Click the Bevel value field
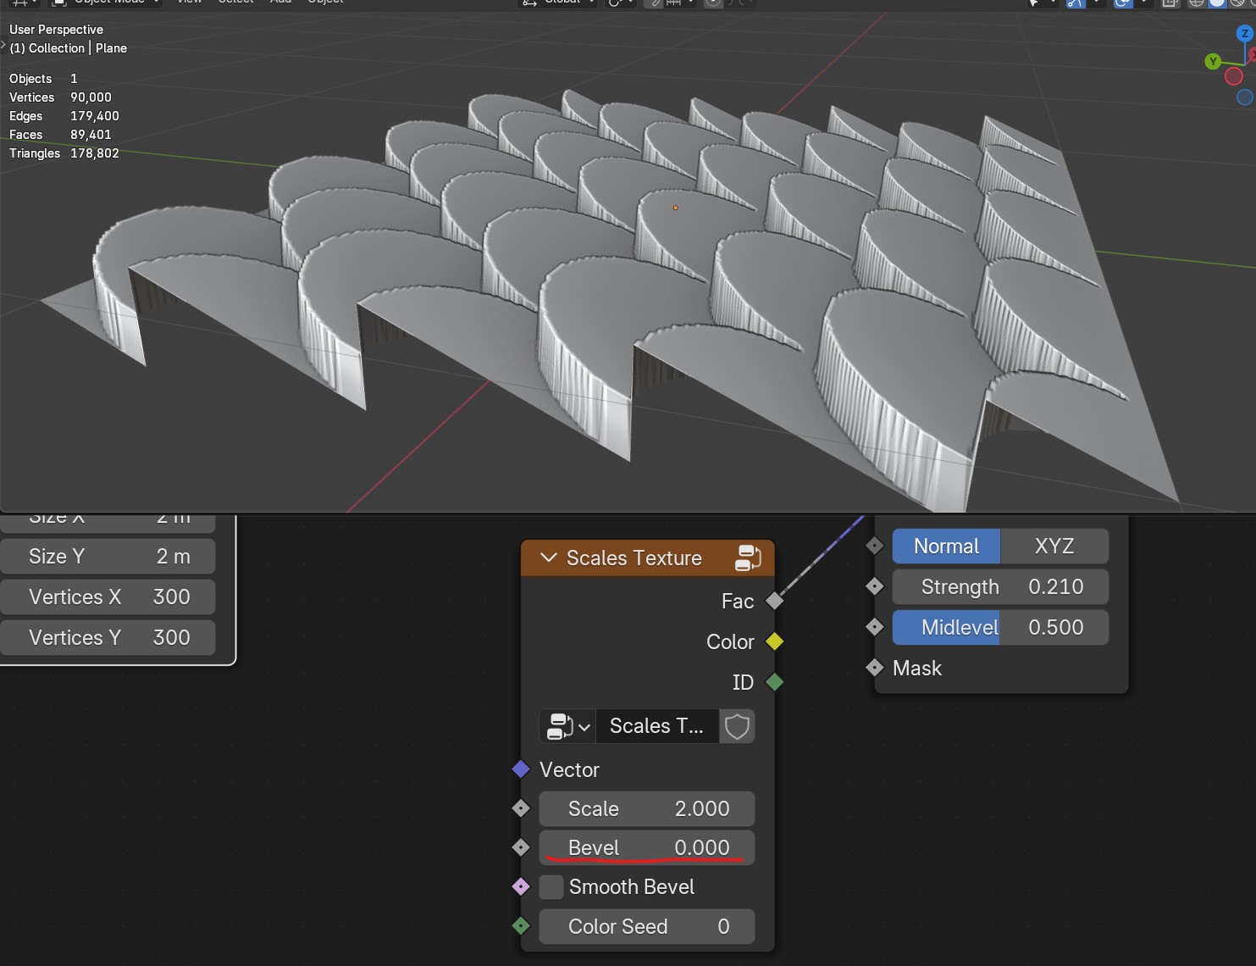This screenshot has height=966, width=1256. tap(647, 847)
